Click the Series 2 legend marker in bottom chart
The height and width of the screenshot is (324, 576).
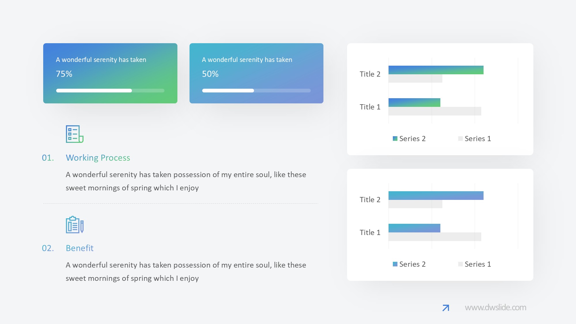pos(395,264)
